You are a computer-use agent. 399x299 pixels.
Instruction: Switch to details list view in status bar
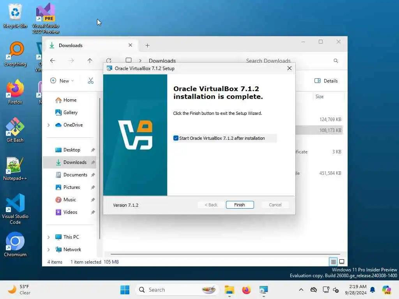[333, 261]
